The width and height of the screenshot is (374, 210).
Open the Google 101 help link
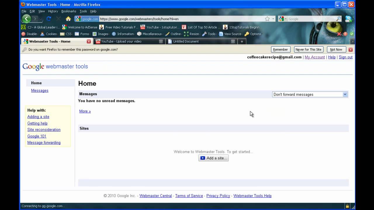click(x=37, y=136)
